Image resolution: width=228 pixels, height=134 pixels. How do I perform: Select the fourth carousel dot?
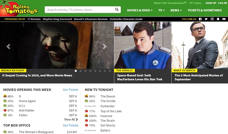(90, 71)
